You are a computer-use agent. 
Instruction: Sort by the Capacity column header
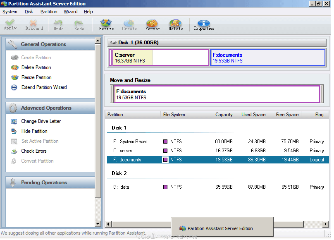[218, 115]
